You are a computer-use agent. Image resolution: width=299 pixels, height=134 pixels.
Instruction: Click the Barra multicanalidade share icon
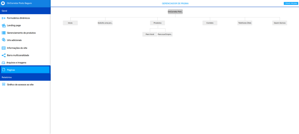[x=3, y=55]
